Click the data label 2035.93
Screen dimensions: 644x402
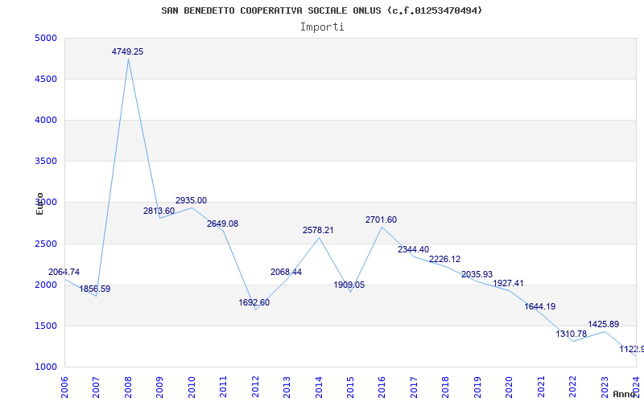477,274
